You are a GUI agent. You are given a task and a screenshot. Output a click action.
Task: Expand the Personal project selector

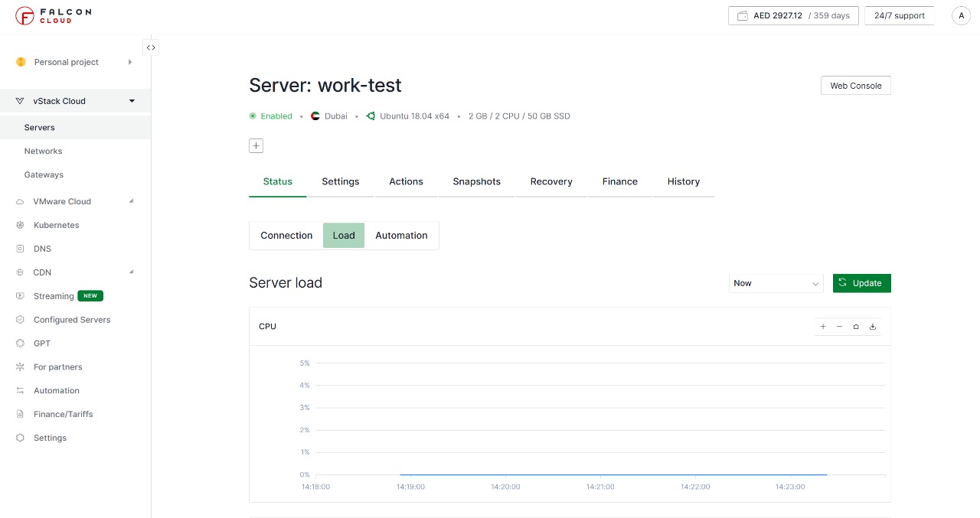click(74, 62)
